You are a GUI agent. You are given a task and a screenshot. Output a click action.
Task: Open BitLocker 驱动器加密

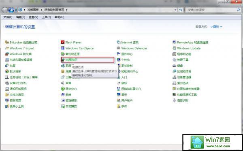[21, 43]
